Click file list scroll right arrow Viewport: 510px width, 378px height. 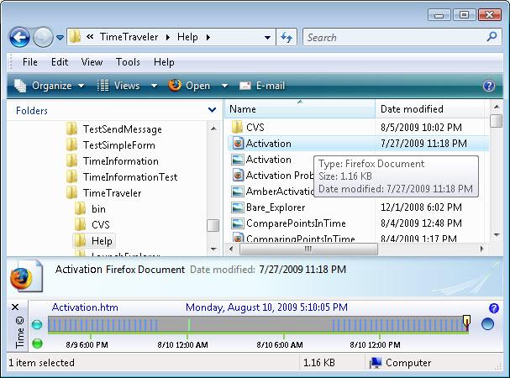click(x=481, y=249)
